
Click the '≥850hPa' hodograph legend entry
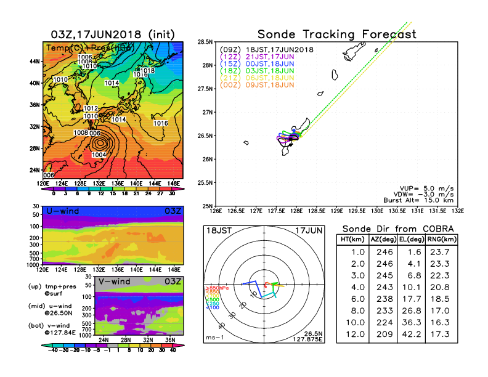click(217, 288)
